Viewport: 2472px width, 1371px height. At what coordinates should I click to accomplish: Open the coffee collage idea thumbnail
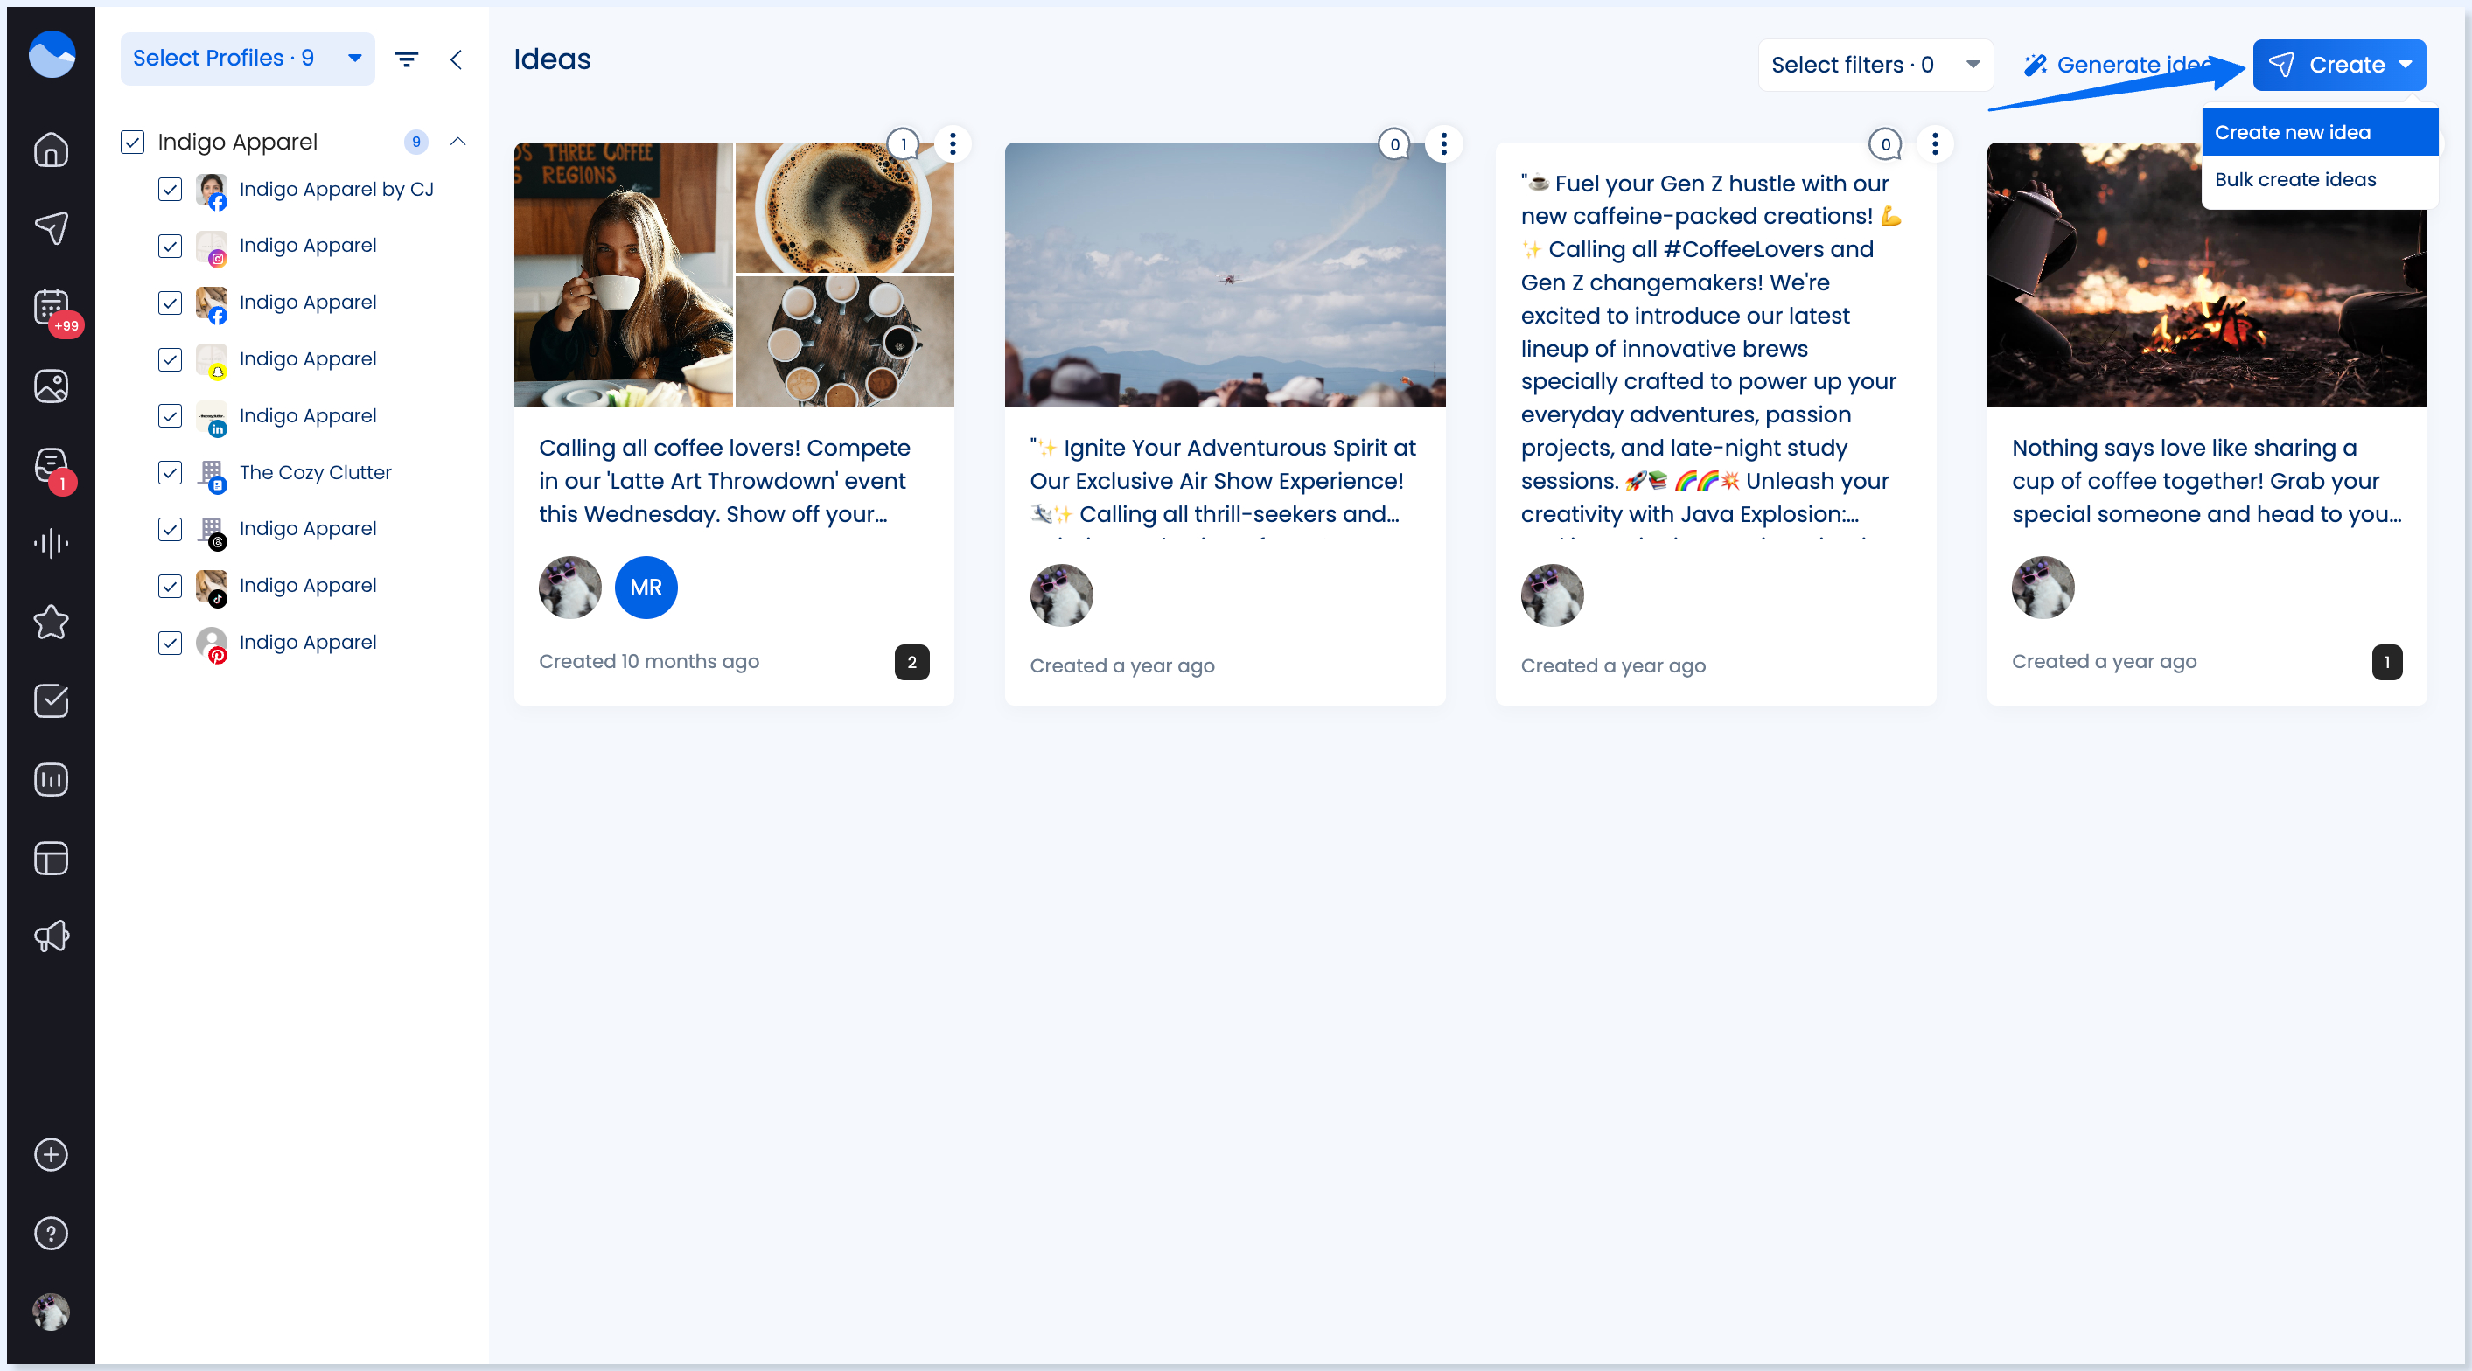(x=733, y=275)
